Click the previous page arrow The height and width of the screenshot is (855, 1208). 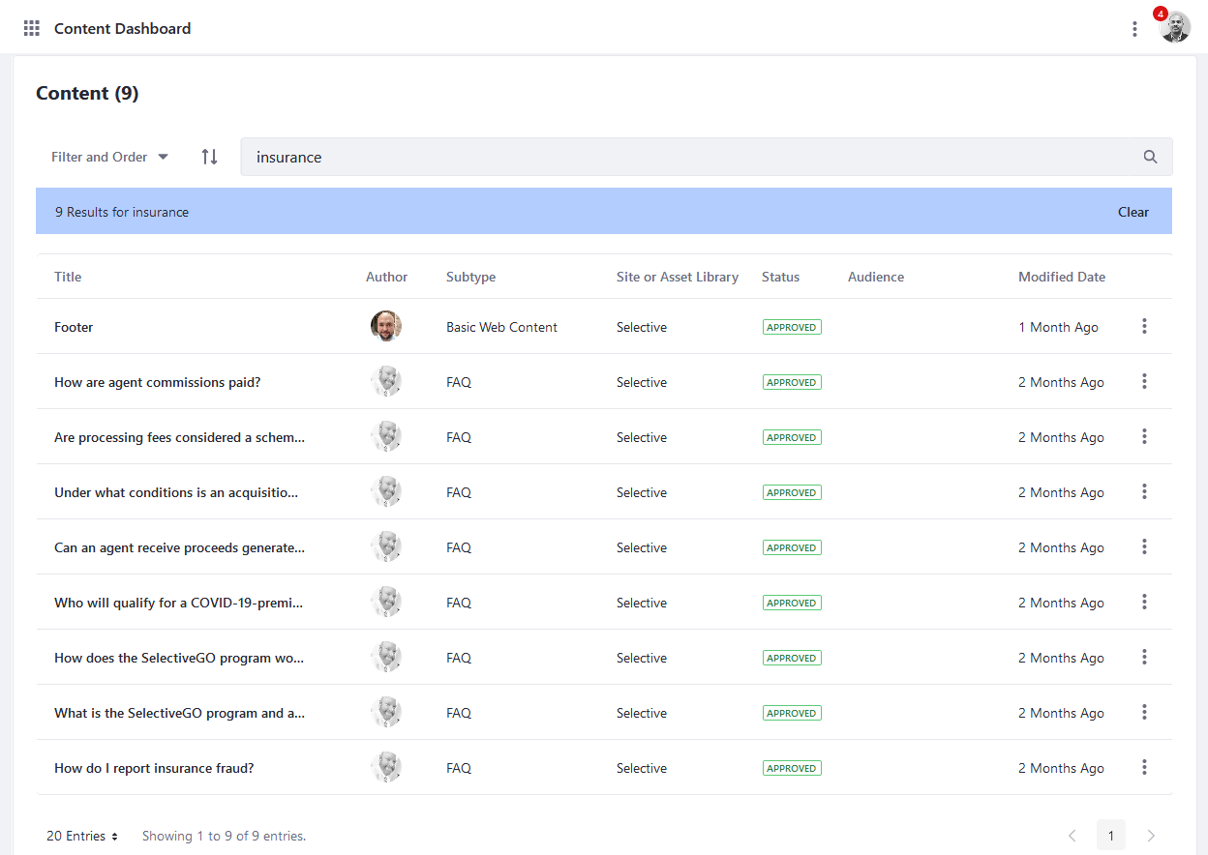(1072, 836)
